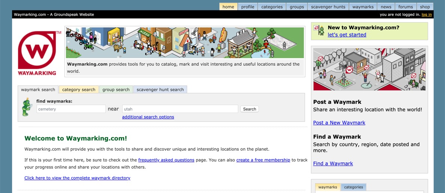Click the mascot icon in New to Waymarking box

319,30
